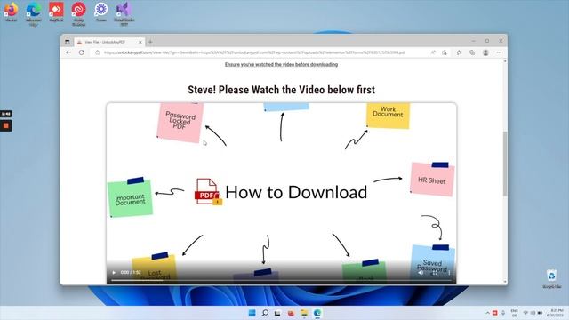This screenshot has width=569, height=320.
Task: Click the microphone tray icon
Action: 503,313
